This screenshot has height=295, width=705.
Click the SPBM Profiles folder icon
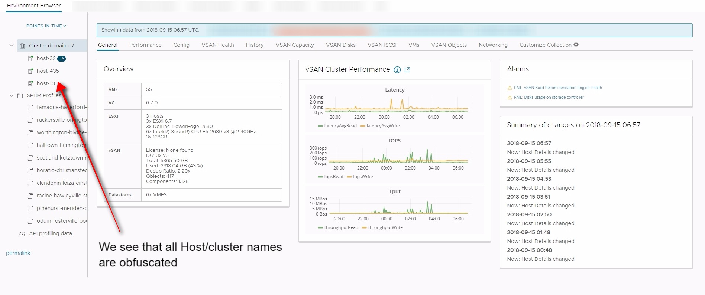[20, 96]
